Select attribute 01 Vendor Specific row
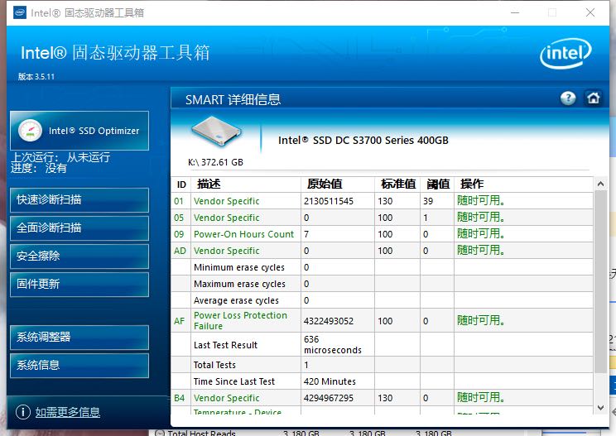 382,201
